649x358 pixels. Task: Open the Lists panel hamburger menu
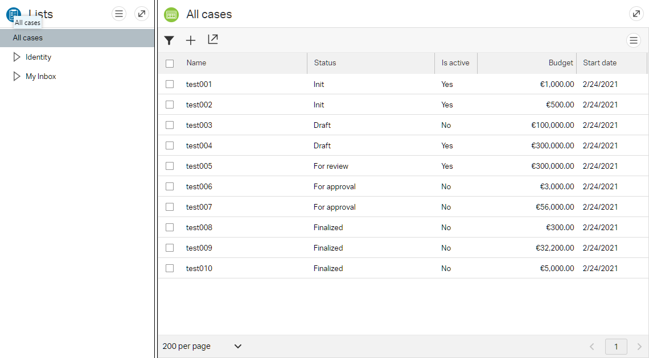click(119, 14)
